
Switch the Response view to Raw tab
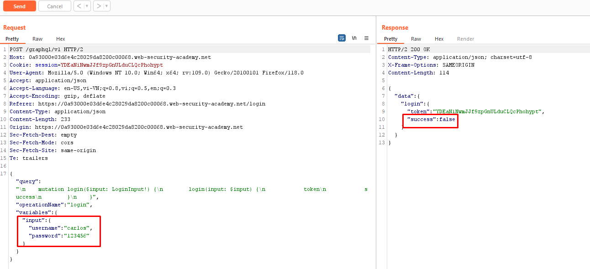click(x=416, y=39)
